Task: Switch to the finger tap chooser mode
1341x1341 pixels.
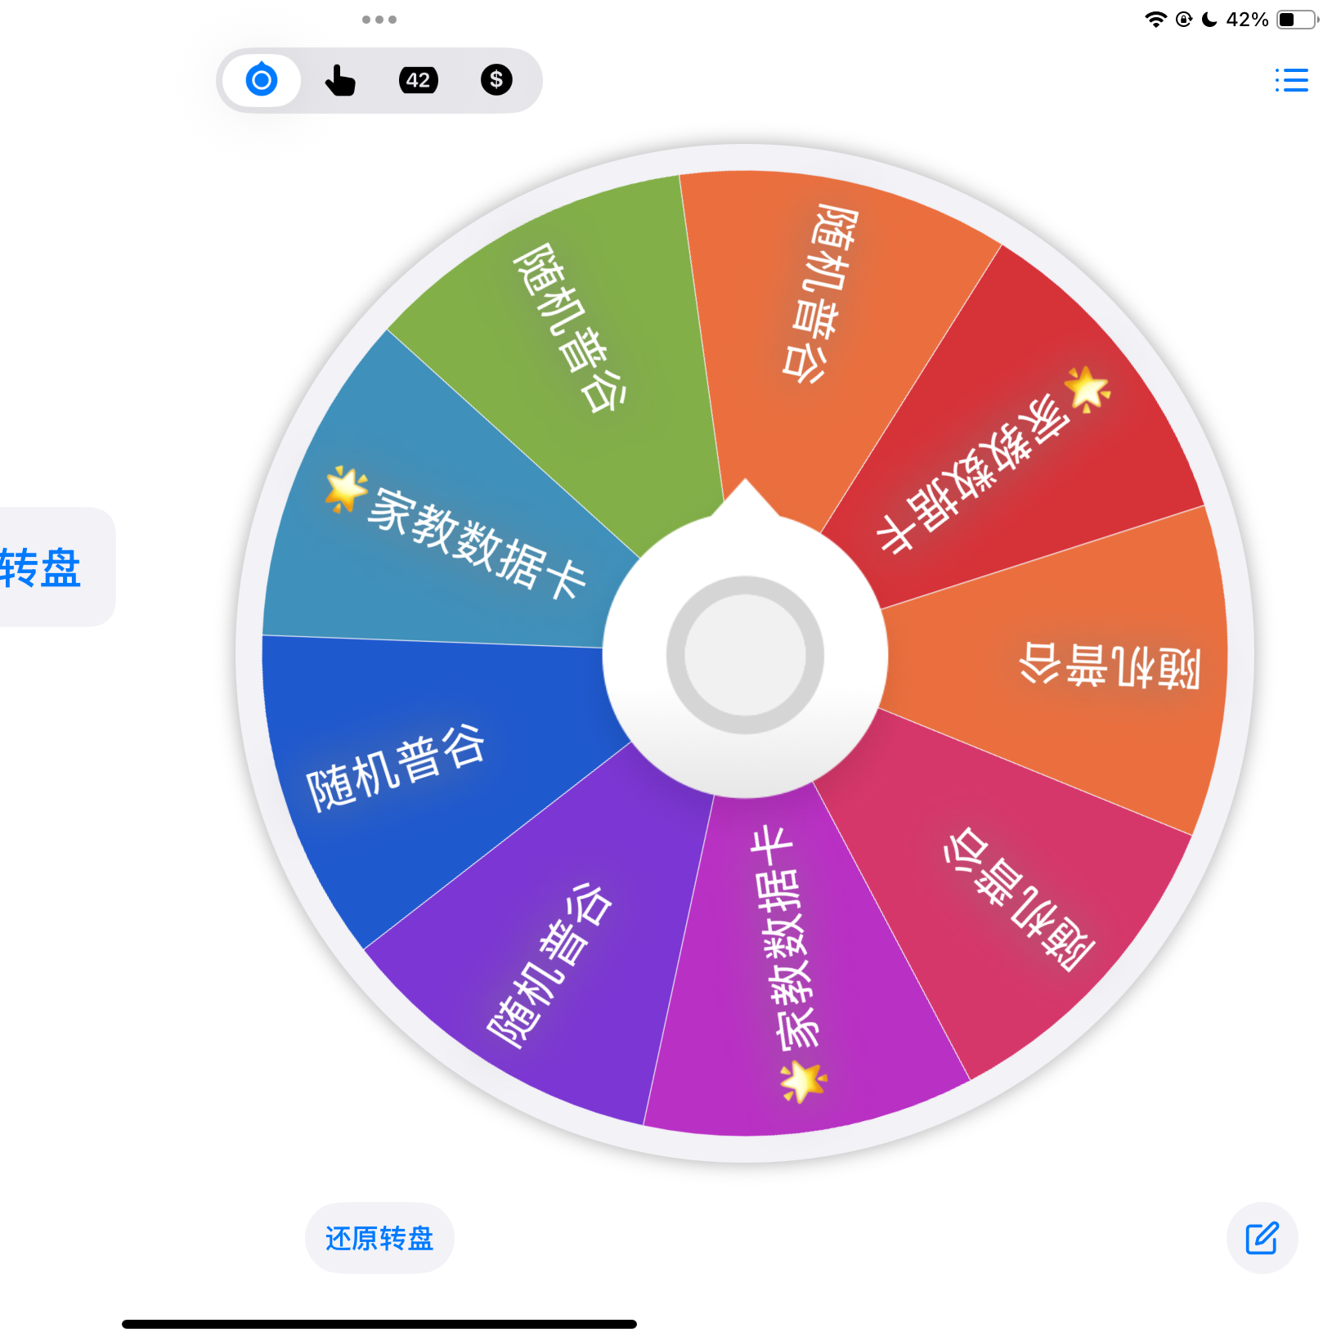Action: (339, 80)
